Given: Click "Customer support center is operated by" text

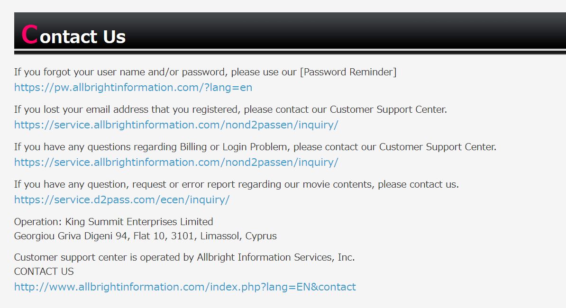Looking at the screenshot, I should coord(104,257).
